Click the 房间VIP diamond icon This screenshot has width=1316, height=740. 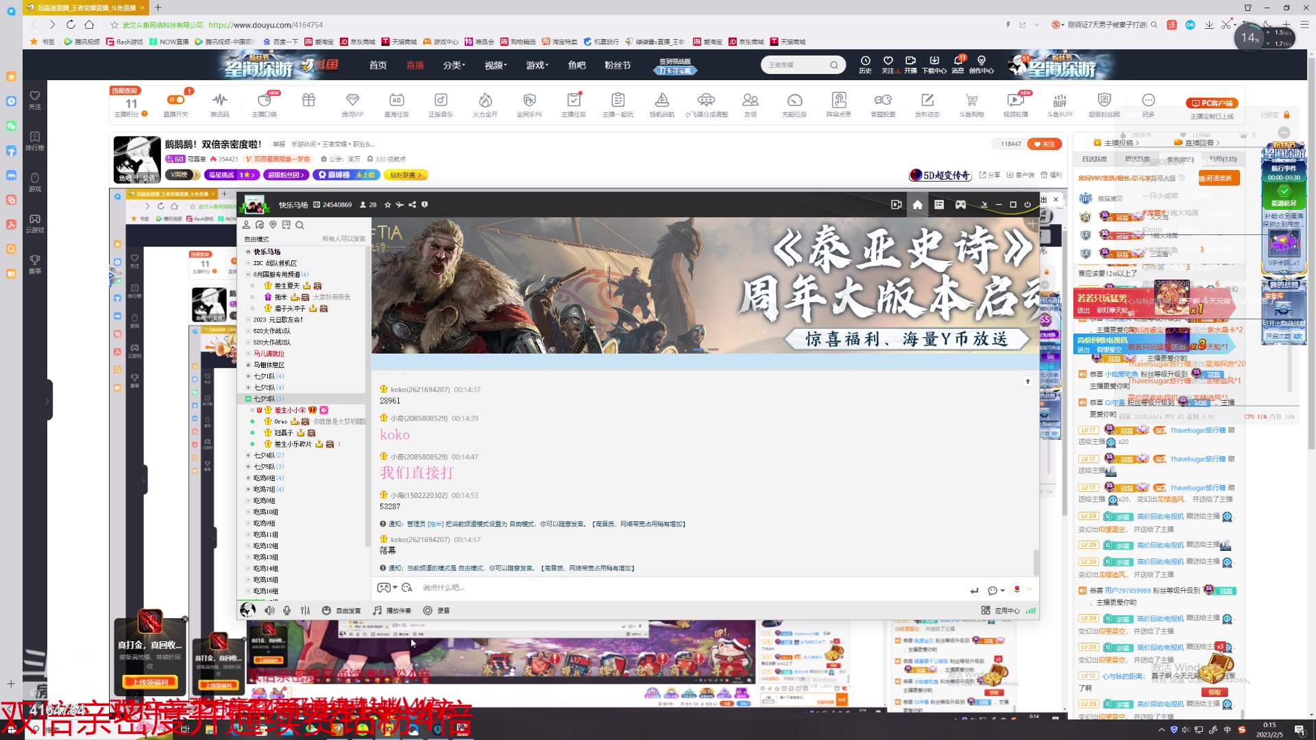(x=352, y=100)
